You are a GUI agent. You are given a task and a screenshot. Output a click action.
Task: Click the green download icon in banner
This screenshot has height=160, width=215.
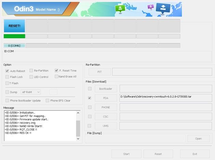120,9
